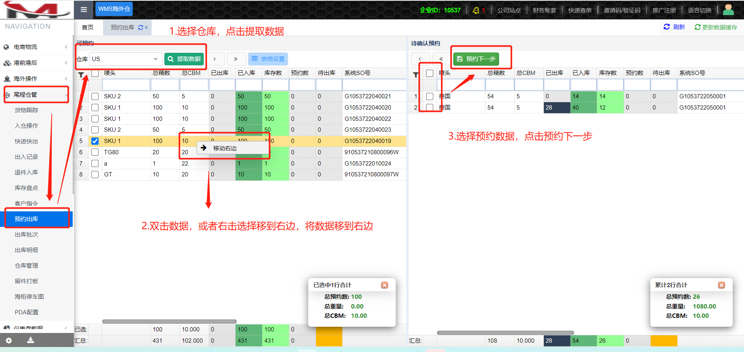Click the 91053721080097W SO number cell
Image resolution: width=744 pixels, height=352 pixels.
[372, 174]
